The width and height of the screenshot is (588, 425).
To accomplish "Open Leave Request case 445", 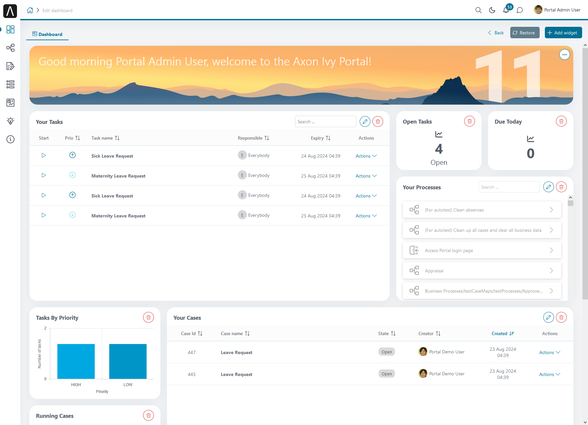I will [x=237, y=374].
